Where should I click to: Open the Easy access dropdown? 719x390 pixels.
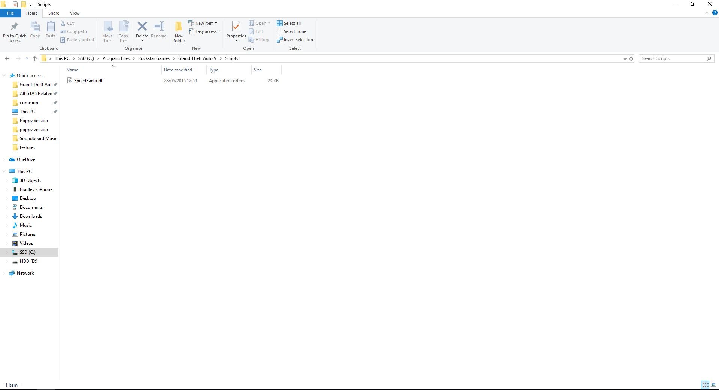click(x=204, y=31)
